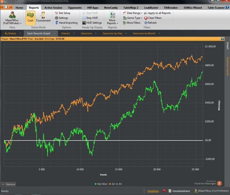Viewport: 230px width, 195px height.
Task: Click the orange All-In EV legend swatch
Action: pos(110,184)
